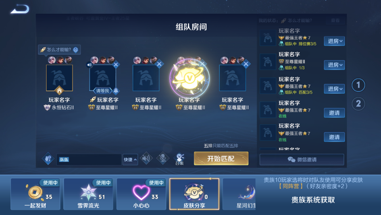The width and height of the screenshot is (381, 215).
Task: Expand 进房 dropdown for 排位赛3/5 friend
Action: [x=334, y=41]
